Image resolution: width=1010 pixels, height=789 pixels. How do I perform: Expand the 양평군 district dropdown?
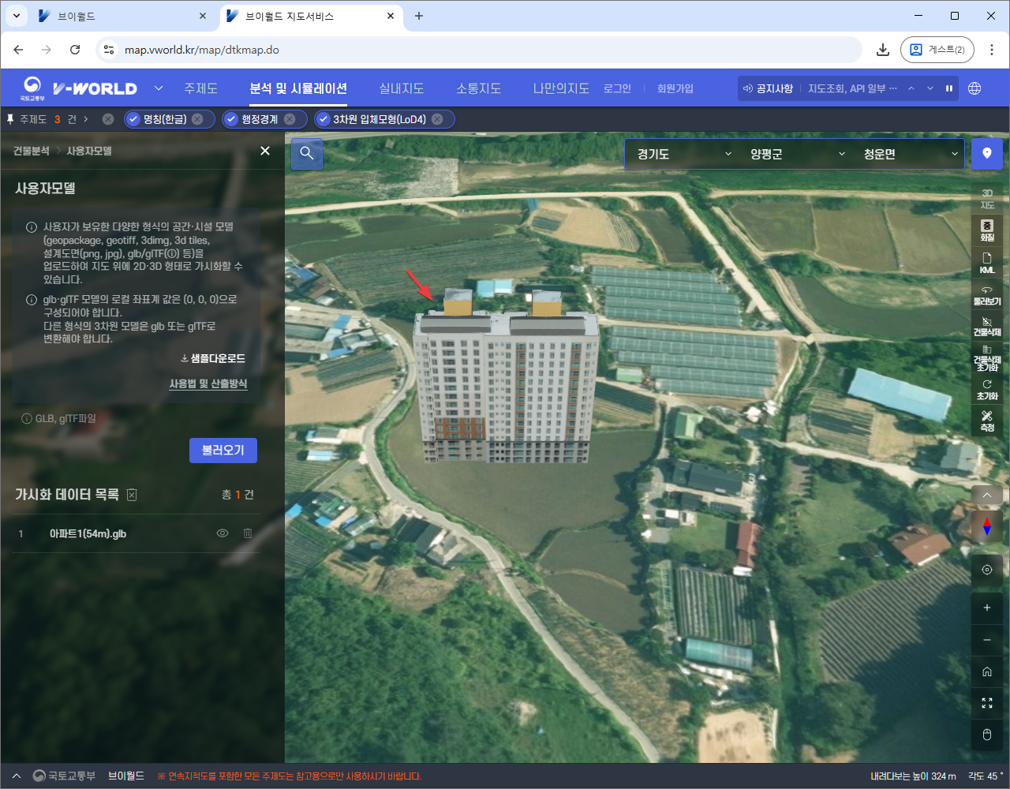(796, 154)
